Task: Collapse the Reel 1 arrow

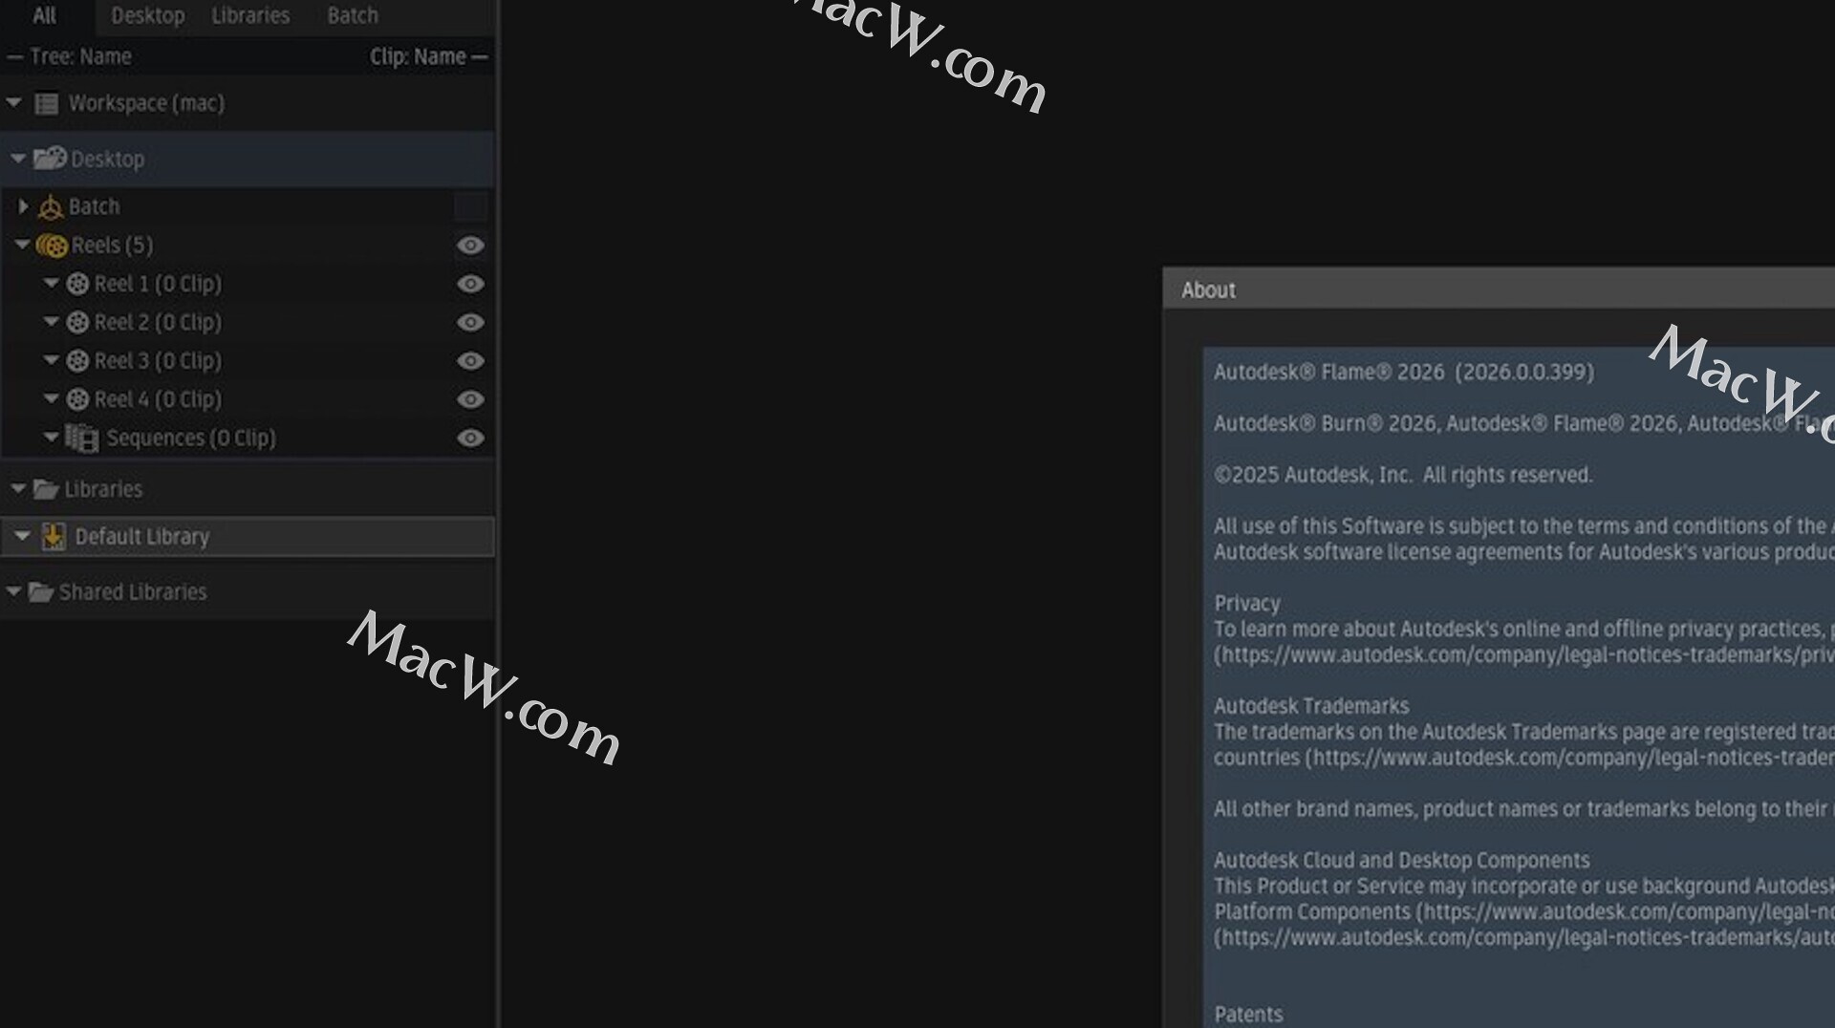Action: (52, 283)
